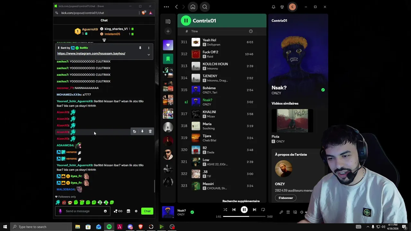The height and width of the screenshot is (231, 411).
Task: Skip to the previous track
Action: [x=234, y=210]
